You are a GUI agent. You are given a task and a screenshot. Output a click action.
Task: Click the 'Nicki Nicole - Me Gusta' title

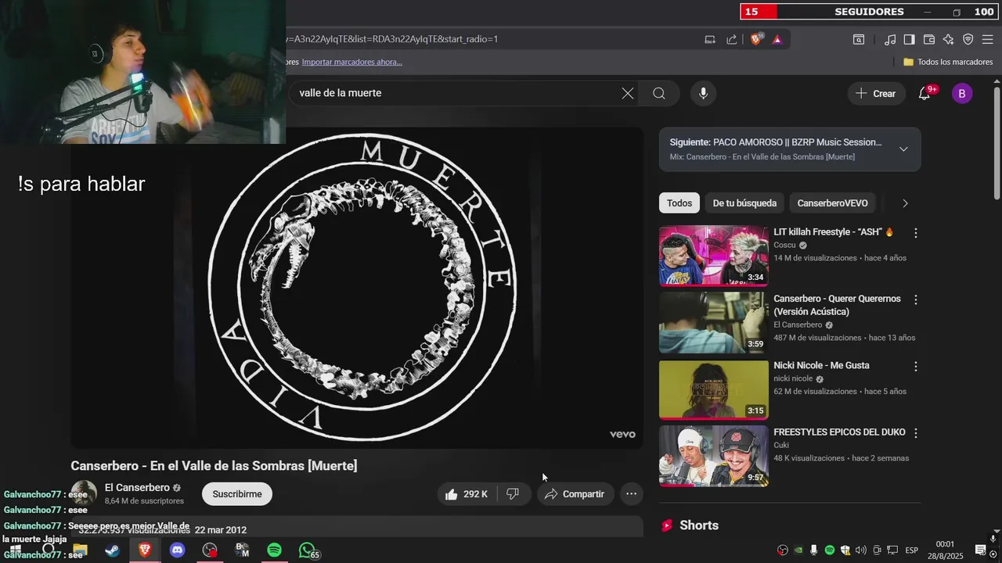(x=821, y=365)
